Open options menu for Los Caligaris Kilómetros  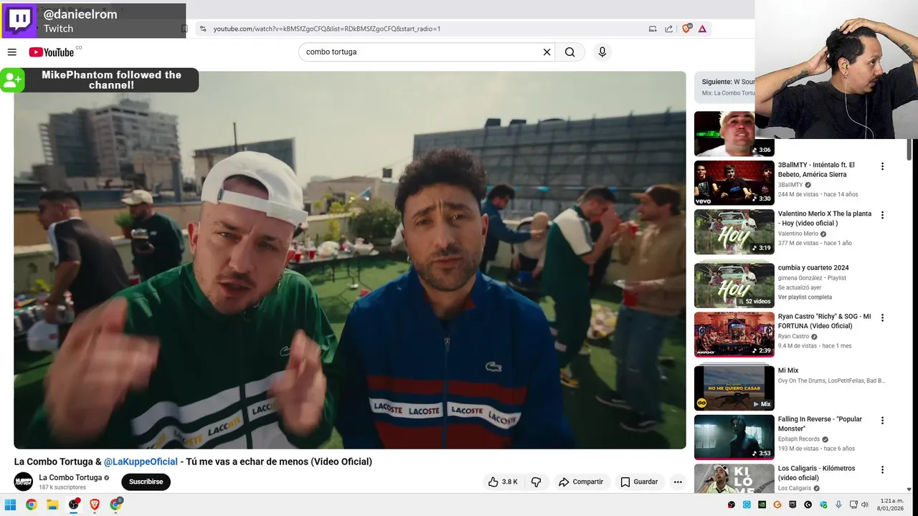(x=882, y=470)
